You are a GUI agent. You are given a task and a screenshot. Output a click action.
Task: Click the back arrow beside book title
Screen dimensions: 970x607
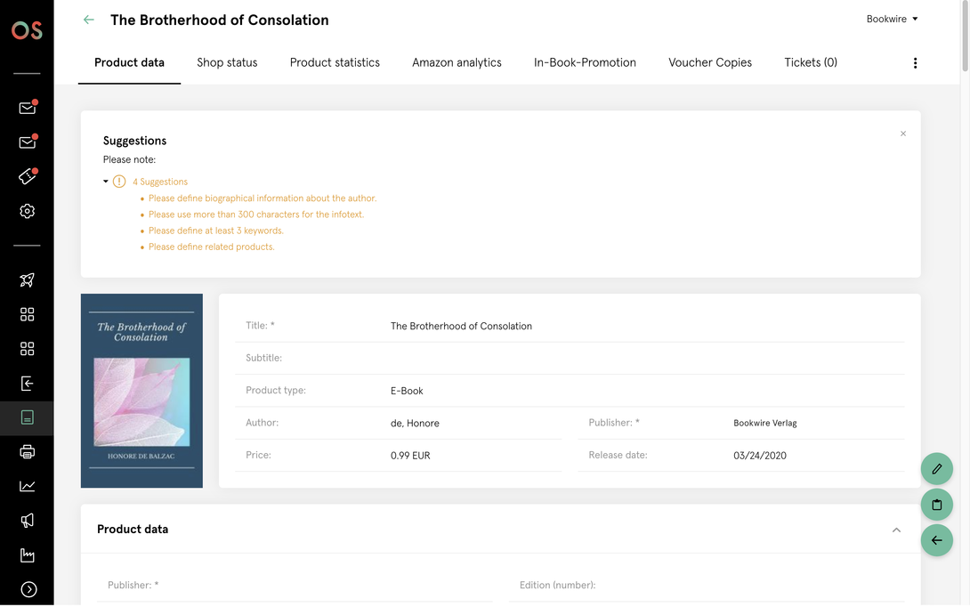click(89, 20)
